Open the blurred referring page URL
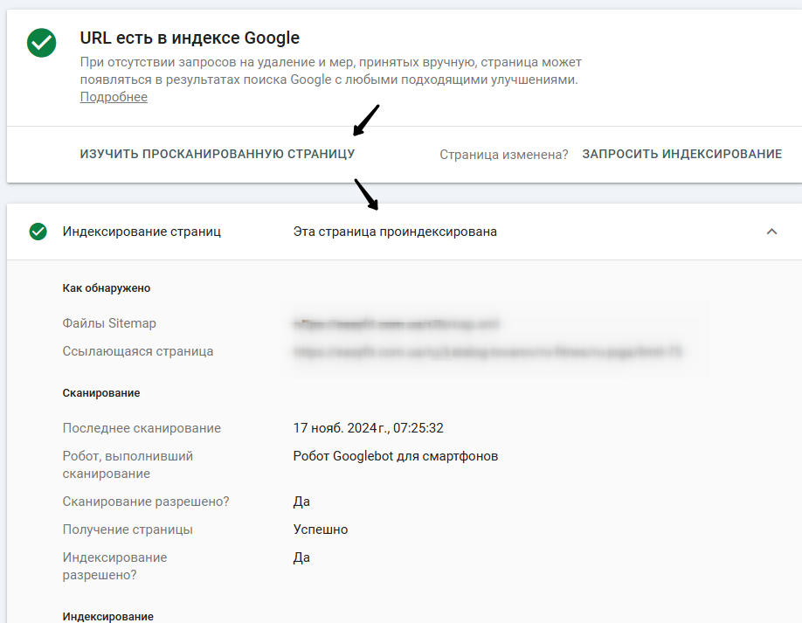The width and height of the screenshot is (802, 623). tap(487, 351)
